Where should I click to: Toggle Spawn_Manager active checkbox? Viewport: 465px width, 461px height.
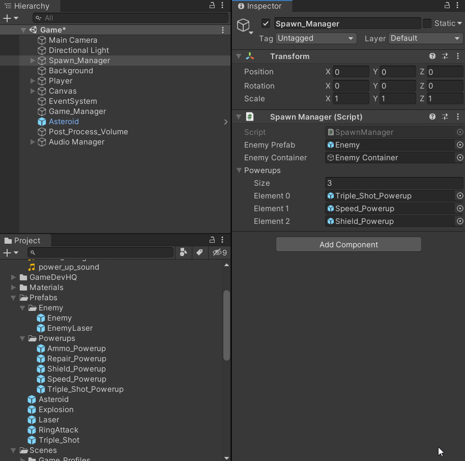click(266, 23)
